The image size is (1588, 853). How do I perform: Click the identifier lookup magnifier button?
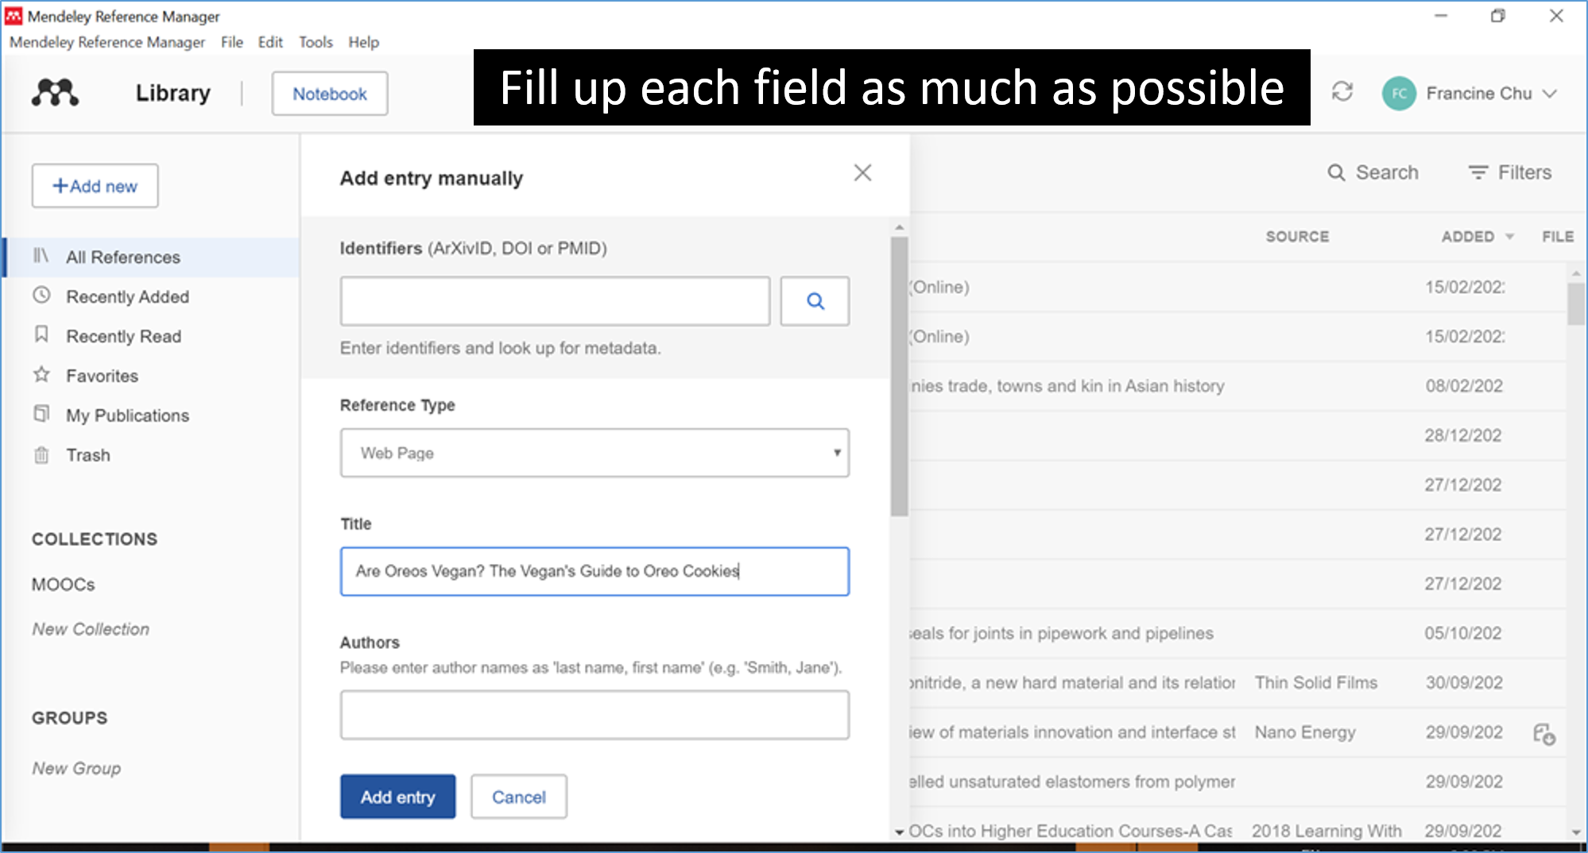click(815, 301)
